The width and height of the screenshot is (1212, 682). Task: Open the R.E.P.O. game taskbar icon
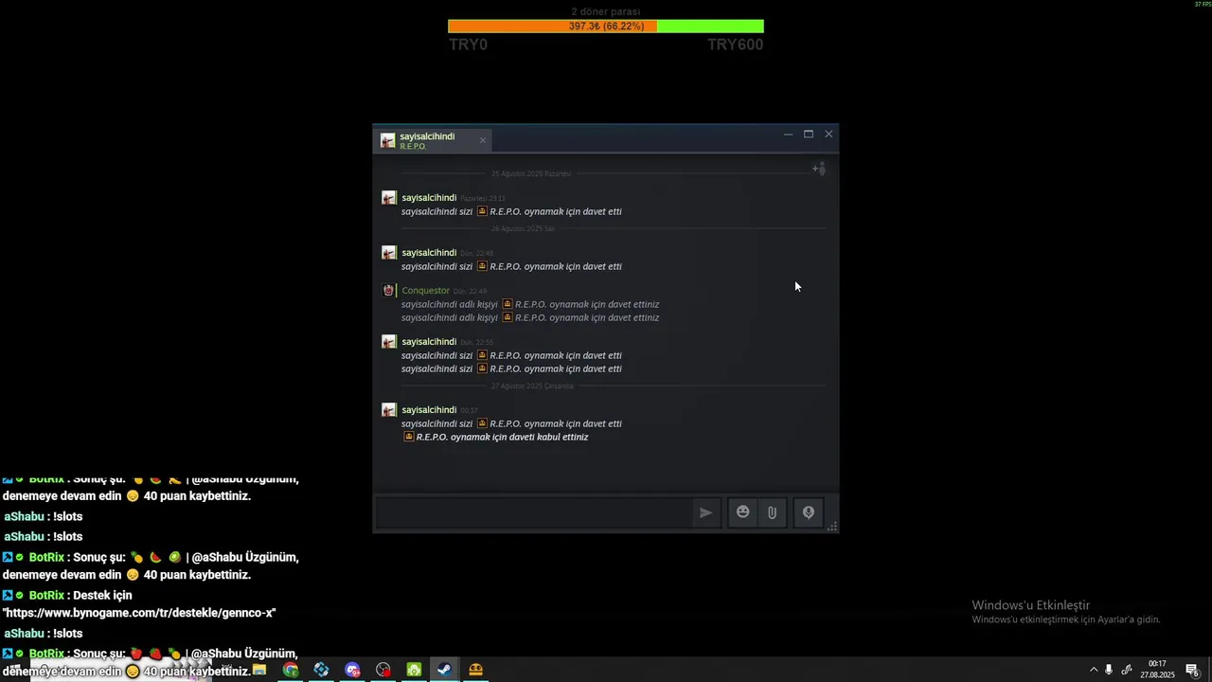(475, 670)
